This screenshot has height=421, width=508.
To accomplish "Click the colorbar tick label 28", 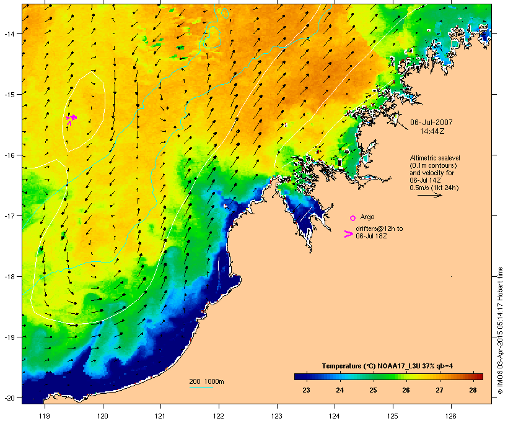I will click(x=473, y=390).
